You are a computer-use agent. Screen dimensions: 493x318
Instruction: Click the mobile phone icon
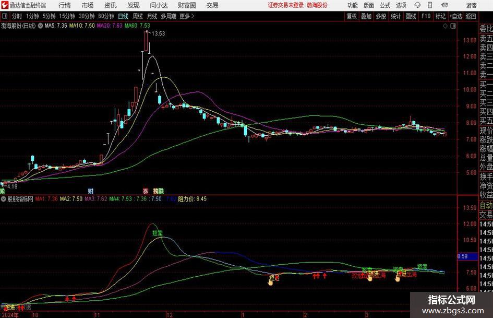tap(429, 5)
